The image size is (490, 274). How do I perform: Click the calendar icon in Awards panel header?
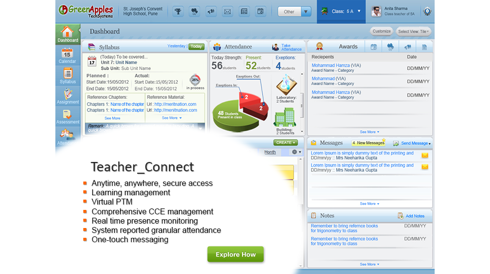[x=373, y=47]
